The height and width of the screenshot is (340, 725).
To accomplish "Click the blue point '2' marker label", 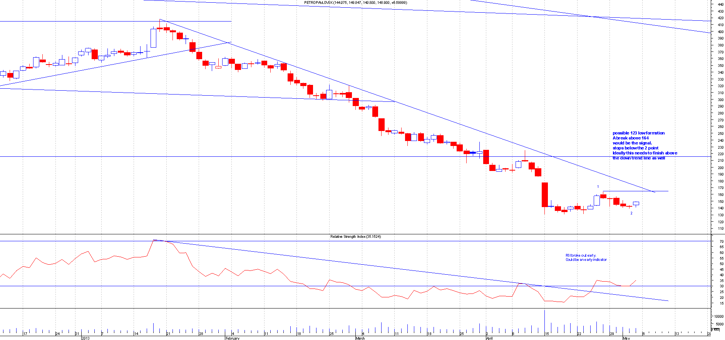I will coord(631,213).
